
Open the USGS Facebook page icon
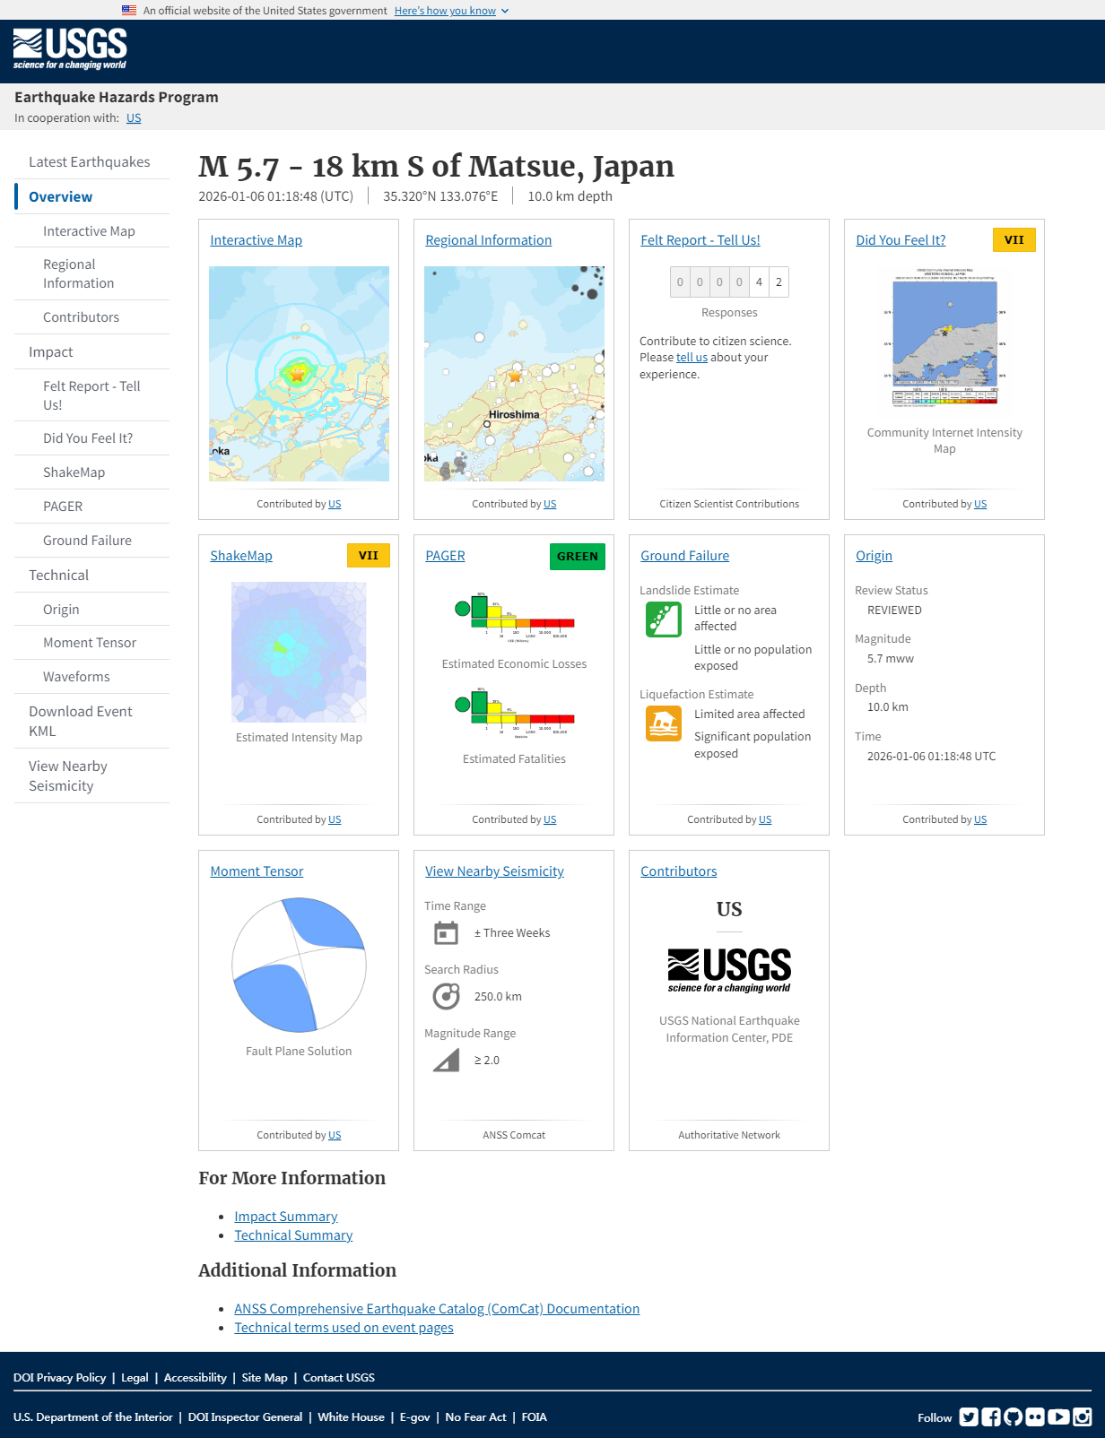(x=991, y=1416)
